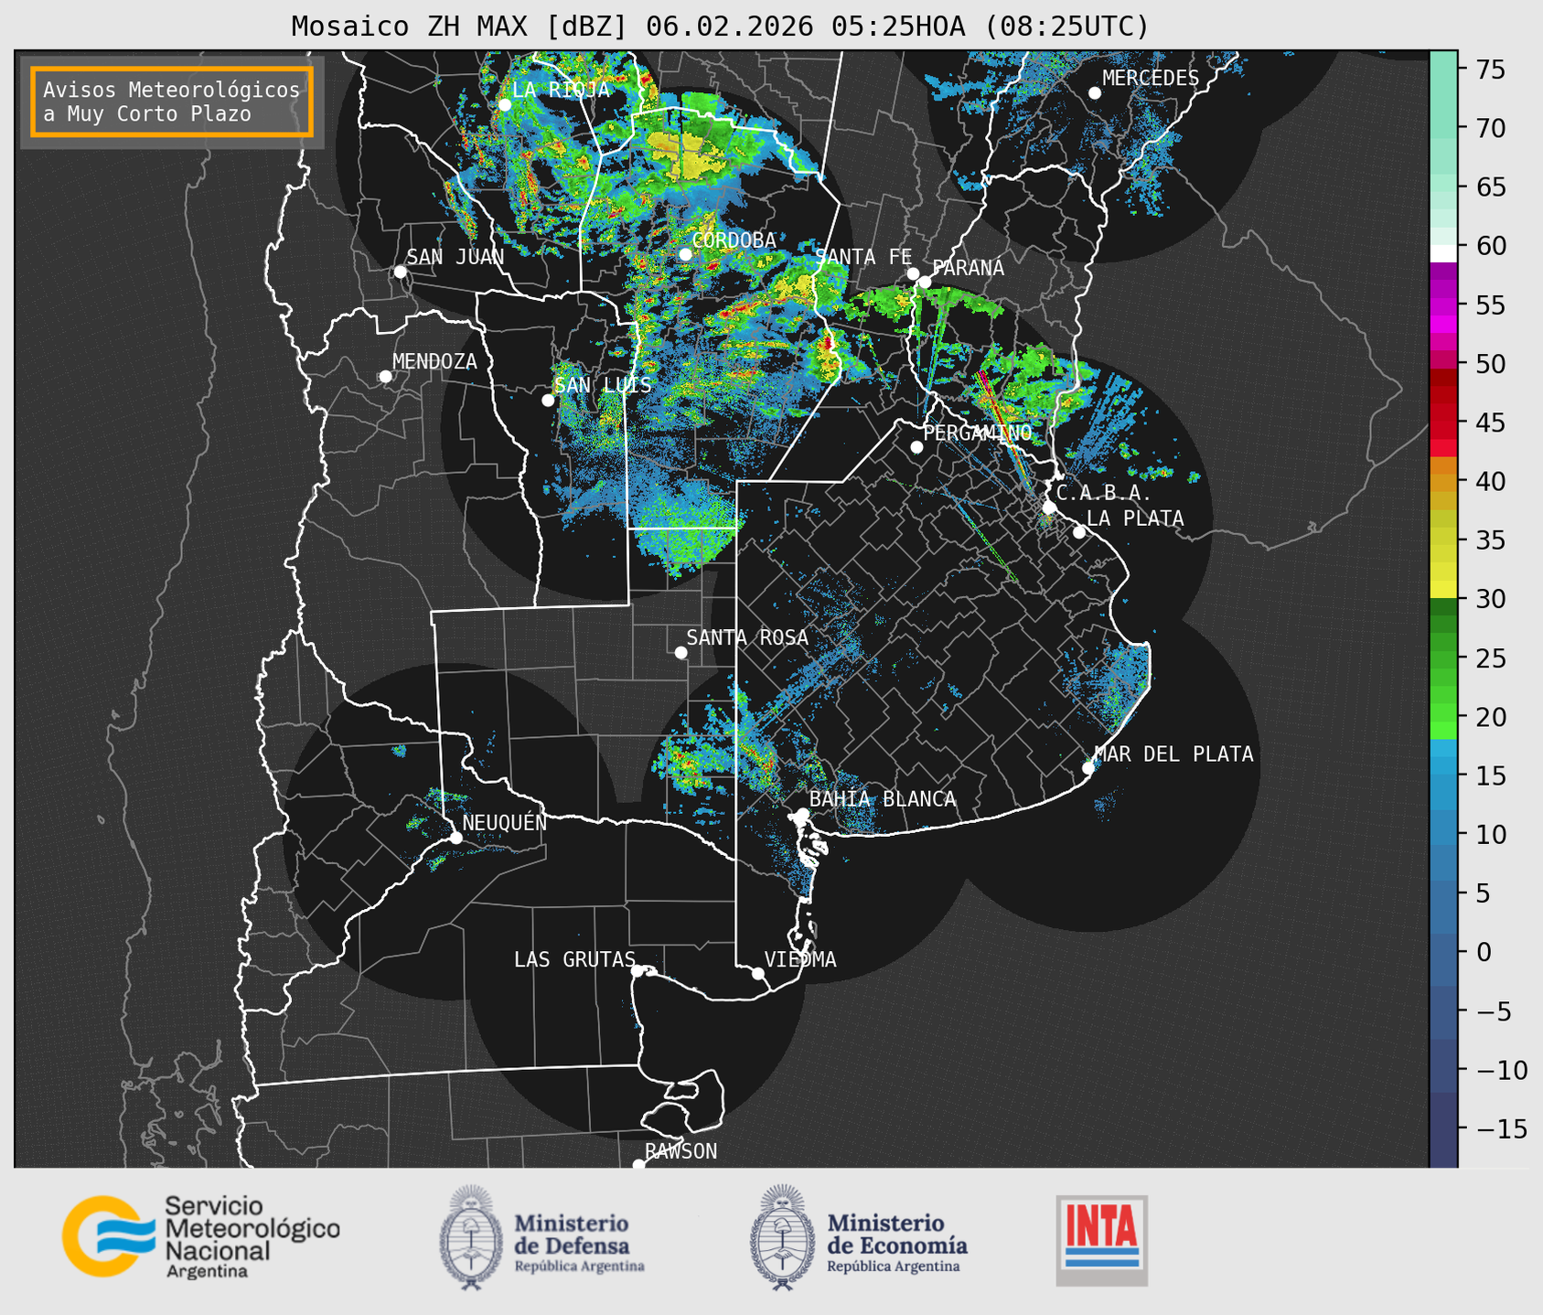Click the Ministerio de Economía emblem
Image resolution: width=1543 pixels, height=1315 pixels.
point(783,1237)
